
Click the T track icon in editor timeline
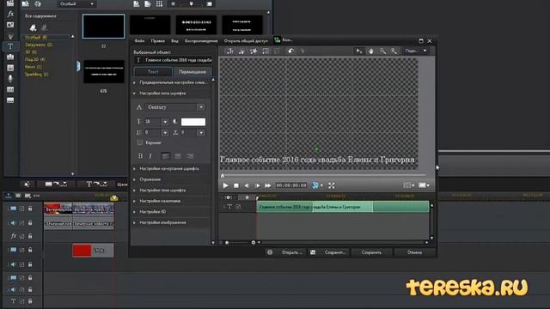pos(229,207)
